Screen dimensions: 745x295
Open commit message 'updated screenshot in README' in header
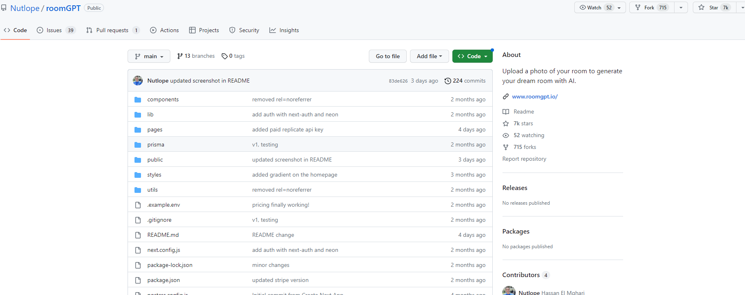click(x=210, y=81)
